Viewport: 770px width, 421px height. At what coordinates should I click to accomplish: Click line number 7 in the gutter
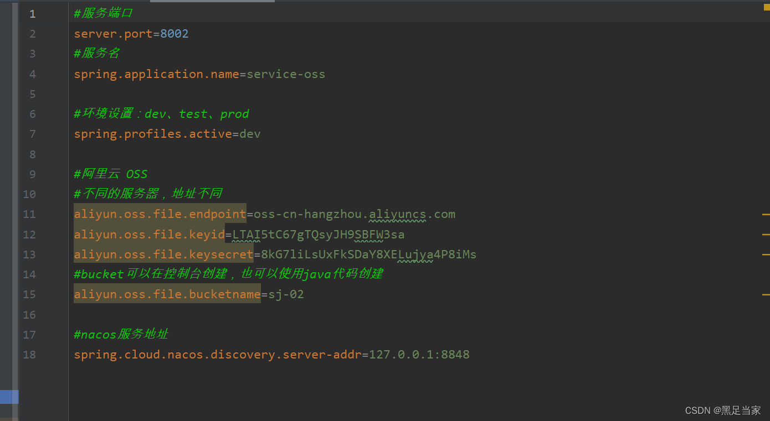point(32,134)
